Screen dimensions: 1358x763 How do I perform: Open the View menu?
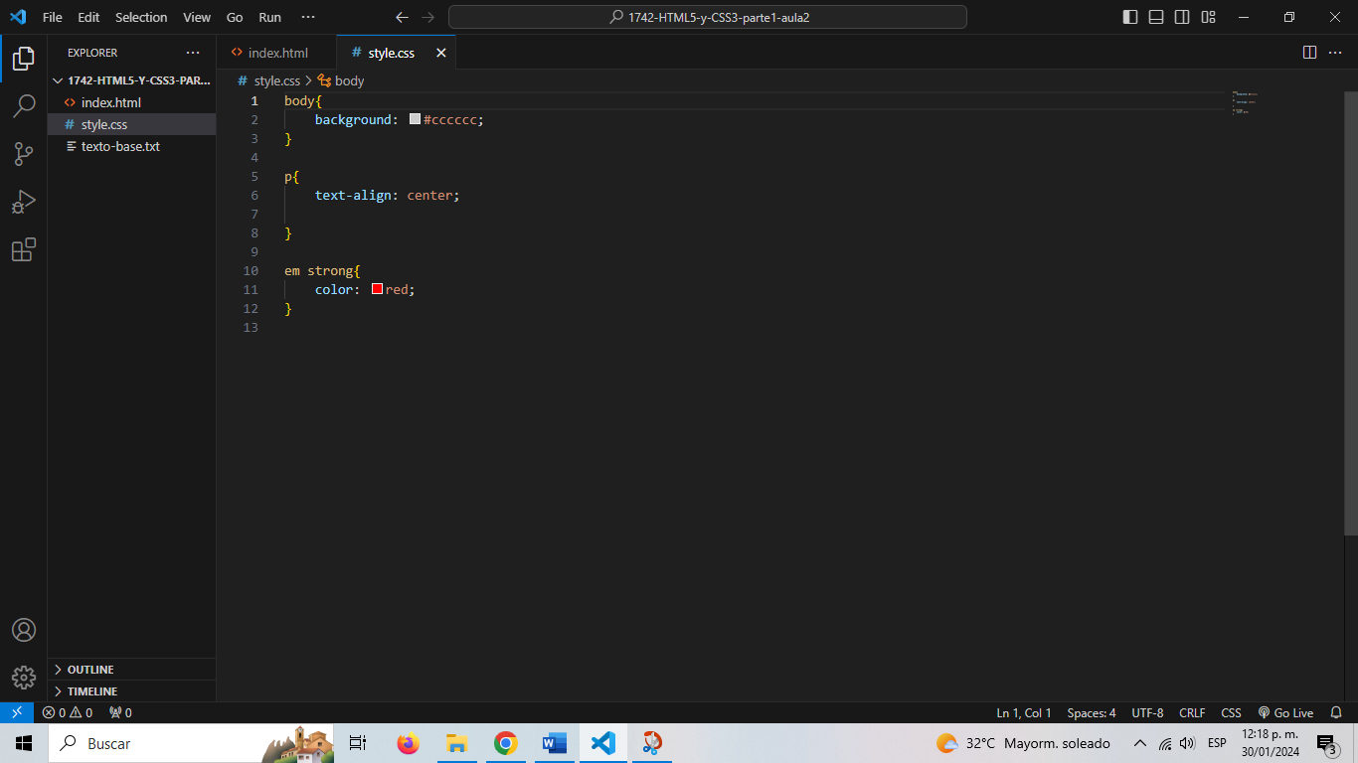pyautogui.click(x=197, y=17)
